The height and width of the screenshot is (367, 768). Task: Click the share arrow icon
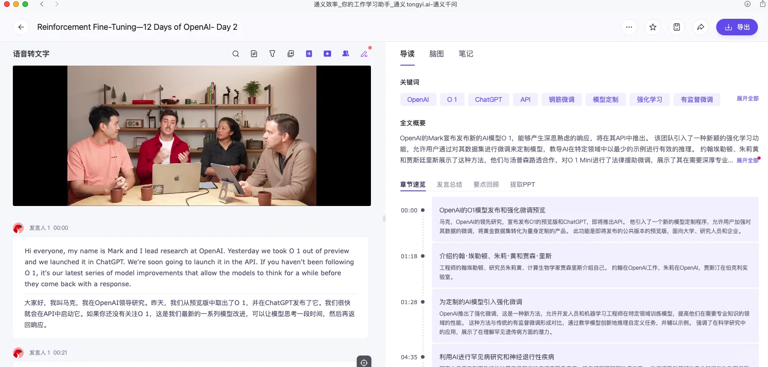tap(701, 27)
